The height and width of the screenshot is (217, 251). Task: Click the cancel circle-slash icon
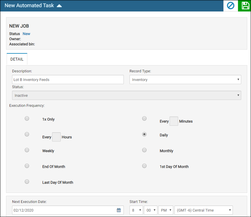[x=231, y=6]
